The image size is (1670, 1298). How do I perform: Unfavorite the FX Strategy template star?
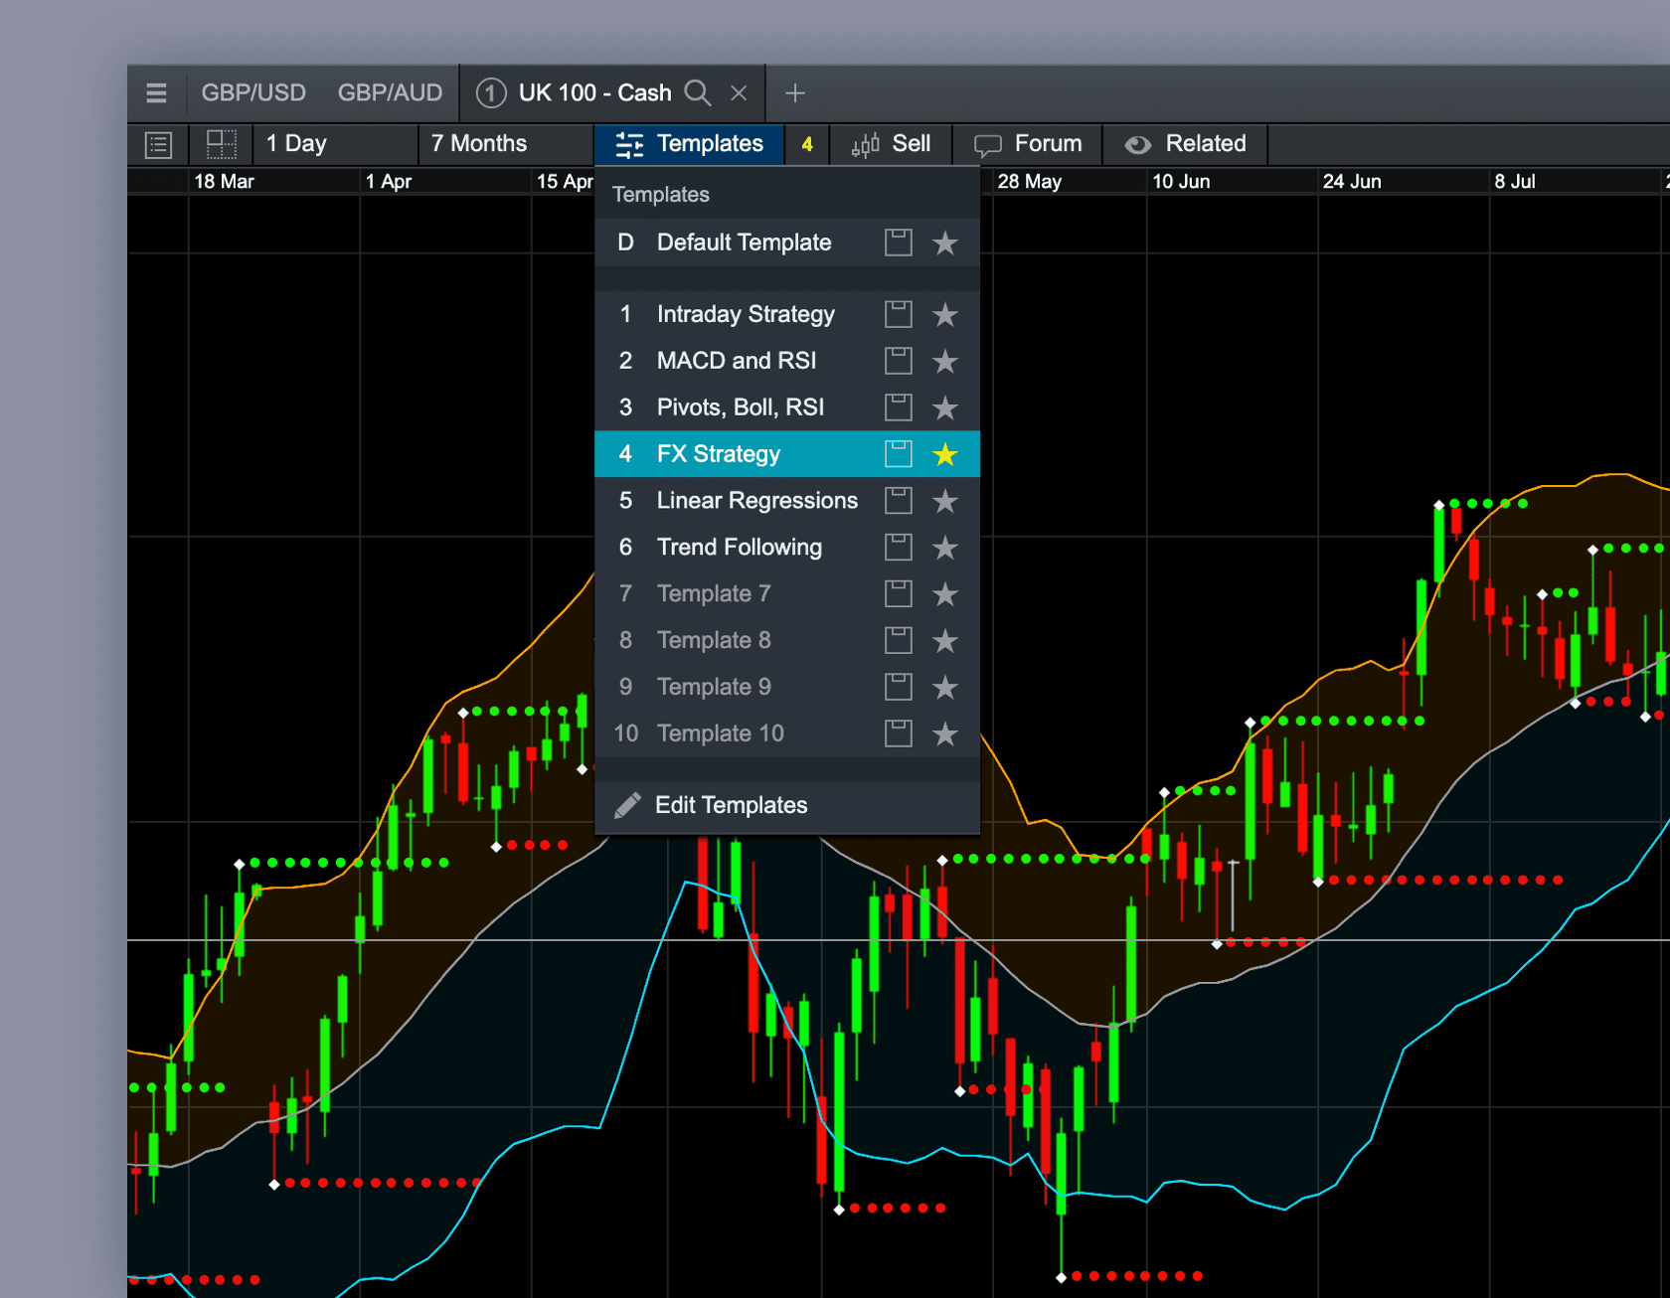(x=944, y=455)
